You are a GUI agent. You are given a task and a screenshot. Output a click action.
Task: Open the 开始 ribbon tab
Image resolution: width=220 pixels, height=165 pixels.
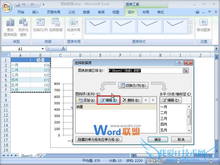pos(21,12)
